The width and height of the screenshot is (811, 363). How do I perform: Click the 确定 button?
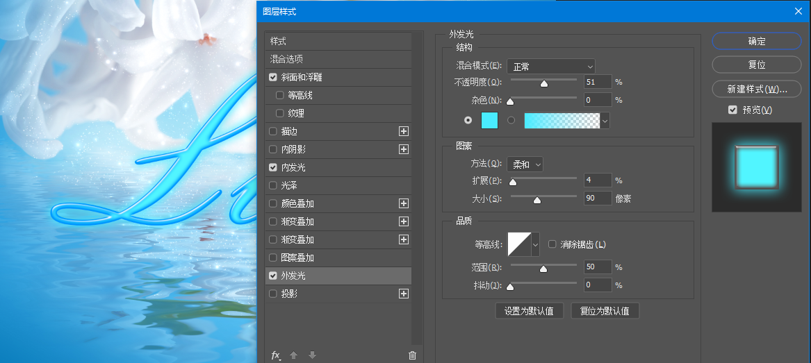pyautogui.click(x=757, y=41)
